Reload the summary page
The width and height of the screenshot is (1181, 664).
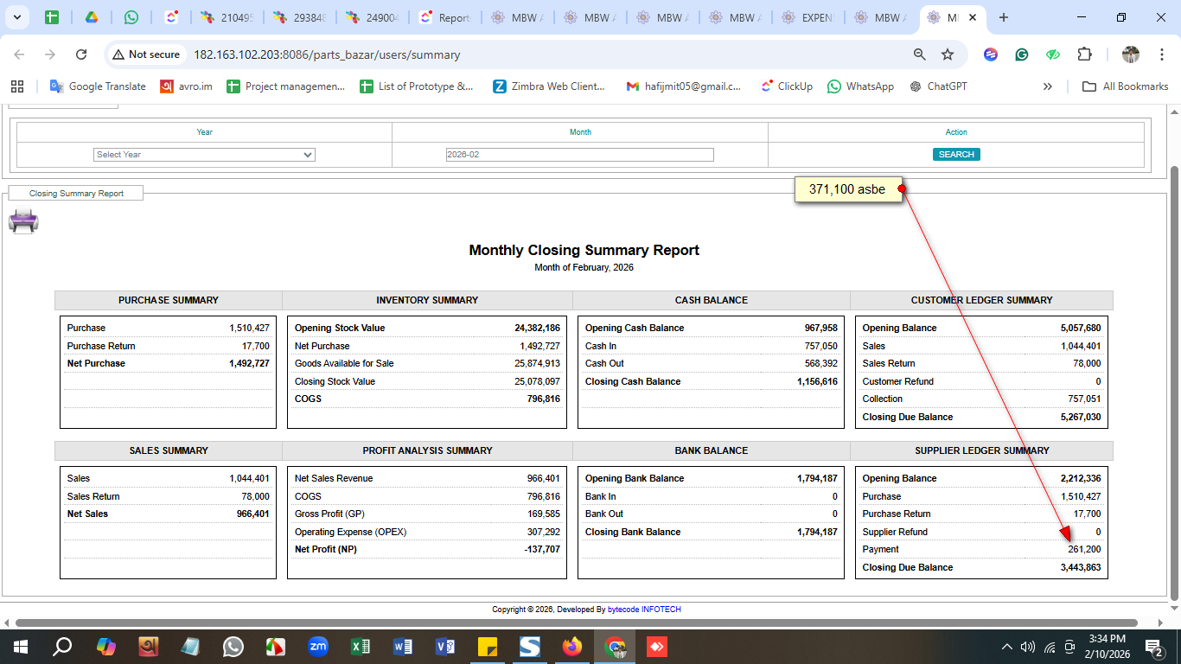(81, 54)
